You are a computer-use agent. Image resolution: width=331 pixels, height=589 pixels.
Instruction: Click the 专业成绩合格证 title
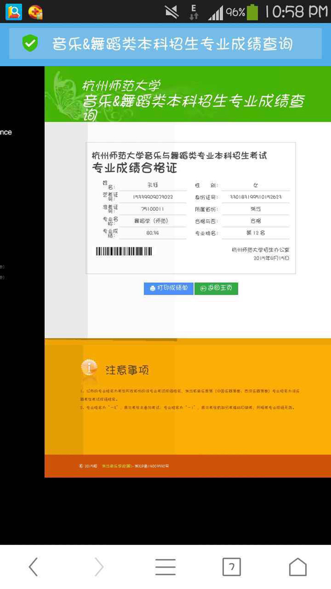point(135,168)
